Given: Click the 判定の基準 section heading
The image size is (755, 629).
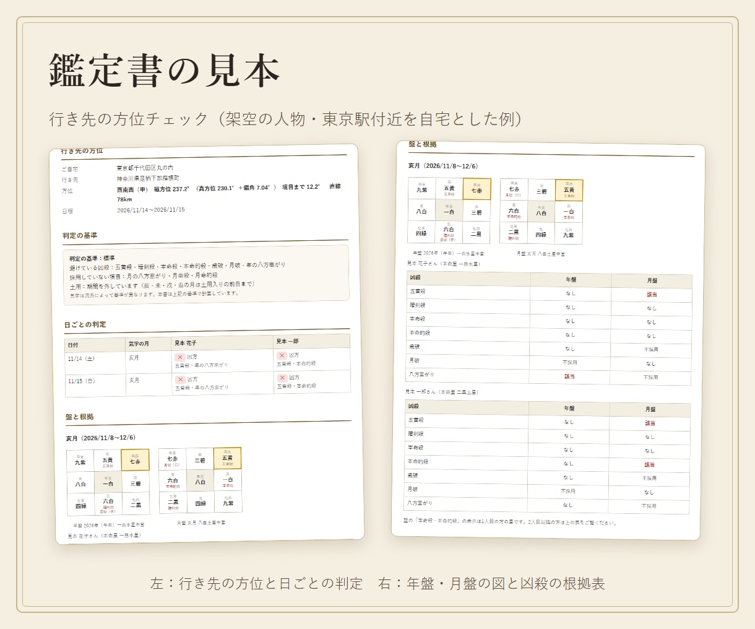Looking at the screenshot, I should 80,235.
